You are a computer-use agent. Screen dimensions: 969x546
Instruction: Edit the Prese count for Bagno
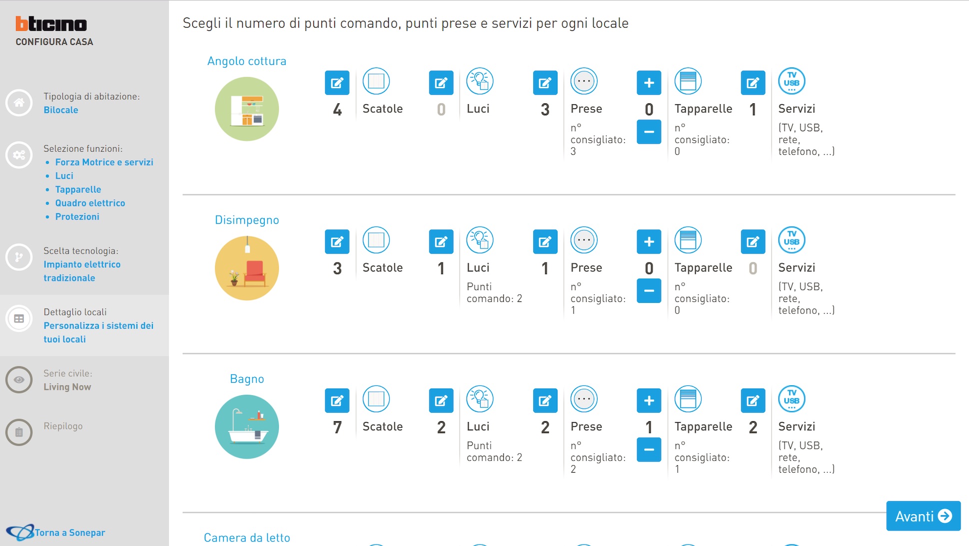point(545,401)
